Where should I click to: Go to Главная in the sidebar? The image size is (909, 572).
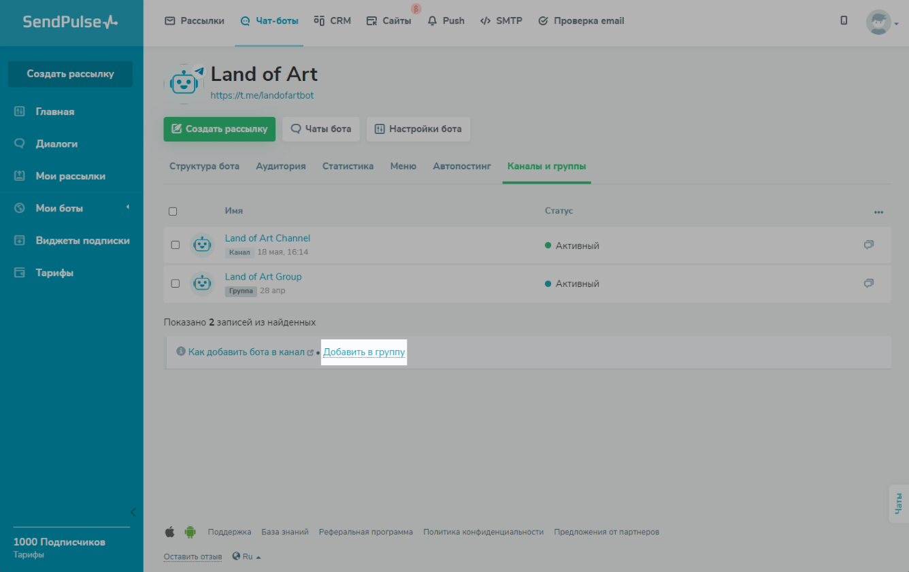click(x=55, y=112)
